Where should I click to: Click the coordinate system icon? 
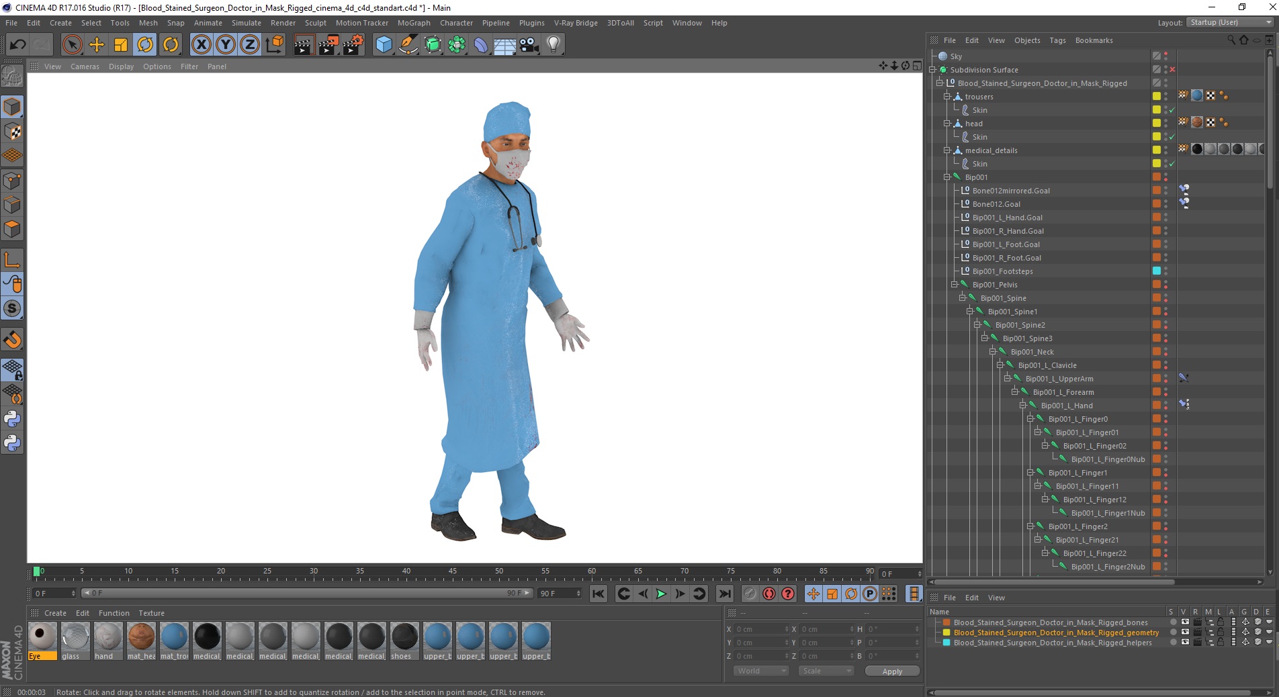pos(274,45)
